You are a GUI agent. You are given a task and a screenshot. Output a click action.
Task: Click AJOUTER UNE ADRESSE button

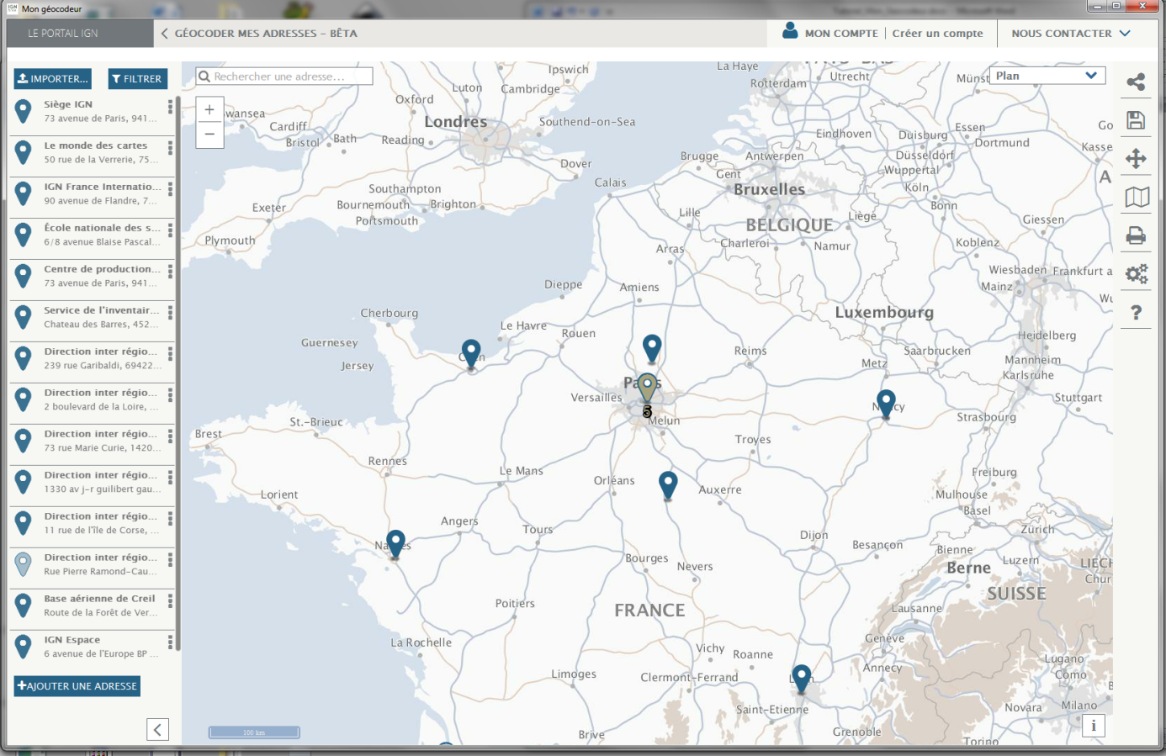77,686
